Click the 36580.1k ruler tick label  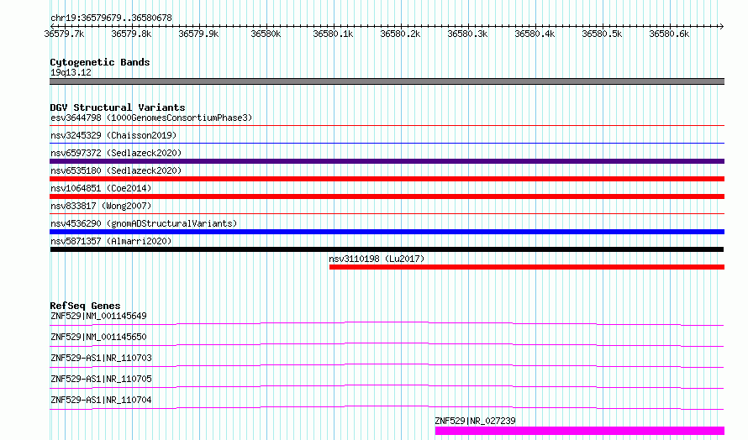pos(333,34)
